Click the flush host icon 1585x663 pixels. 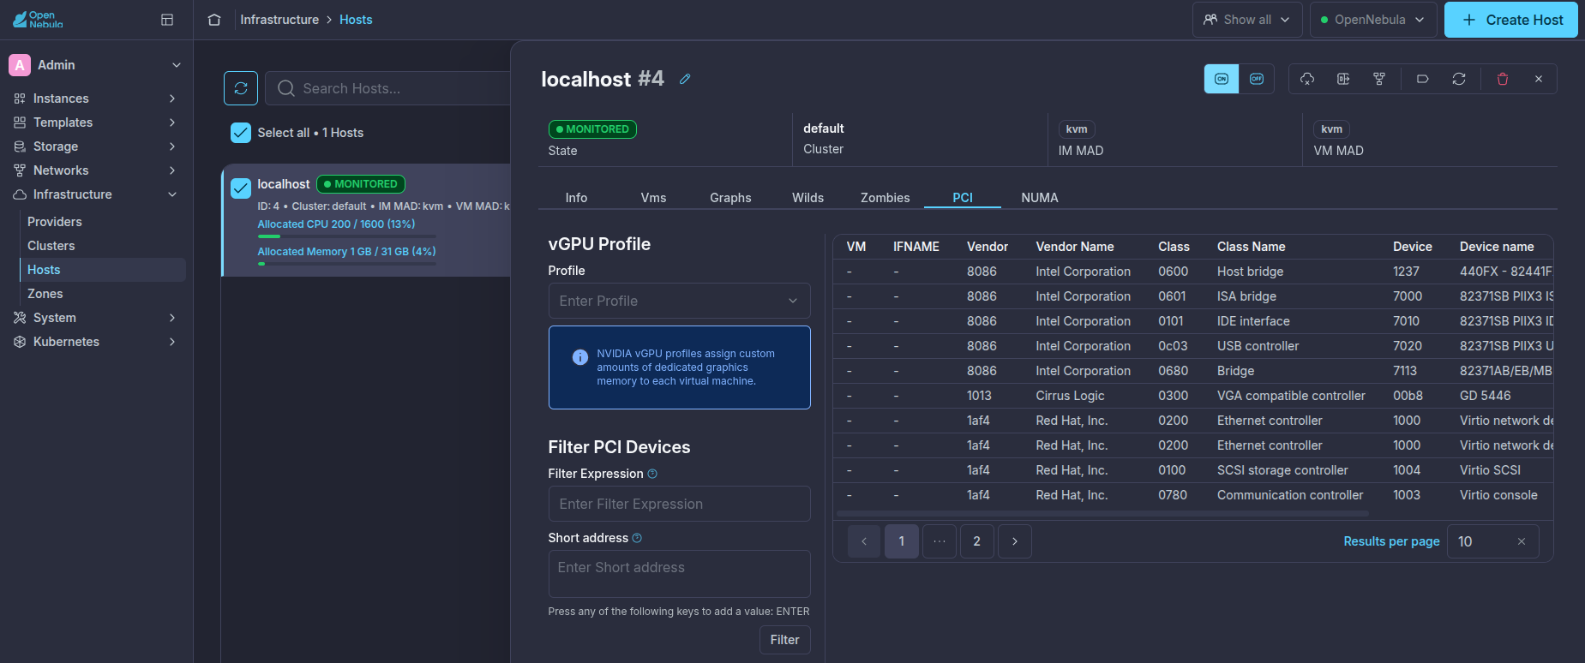point(1343,79)
